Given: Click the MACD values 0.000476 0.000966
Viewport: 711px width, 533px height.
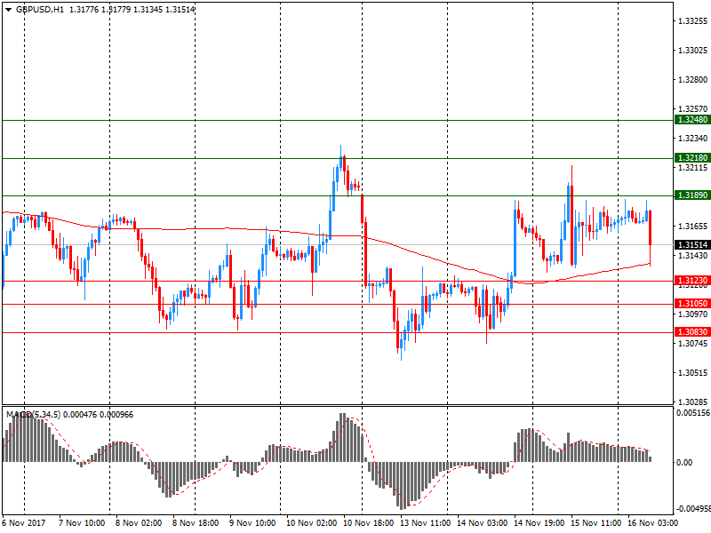Looking at the screenshot, I should [x=99, y=415].
